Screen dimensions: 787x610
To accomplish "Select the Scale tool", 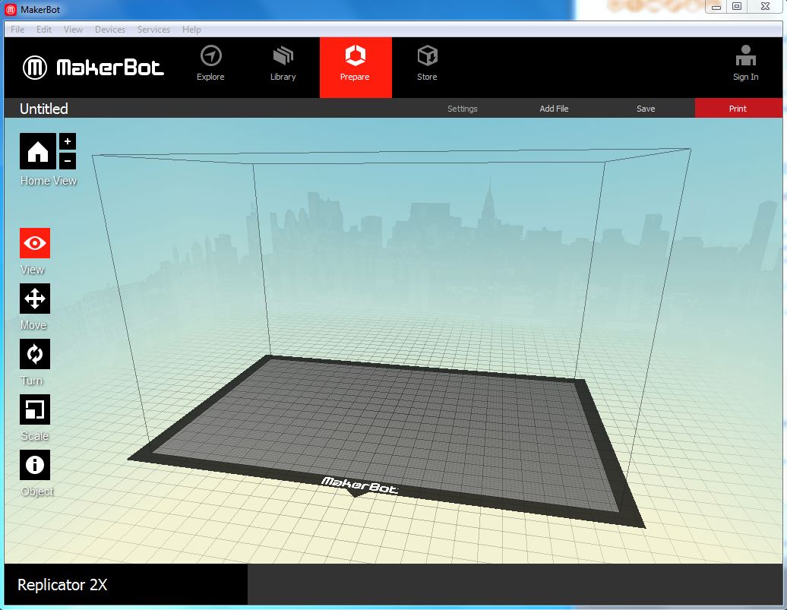I will pos(35,409).
